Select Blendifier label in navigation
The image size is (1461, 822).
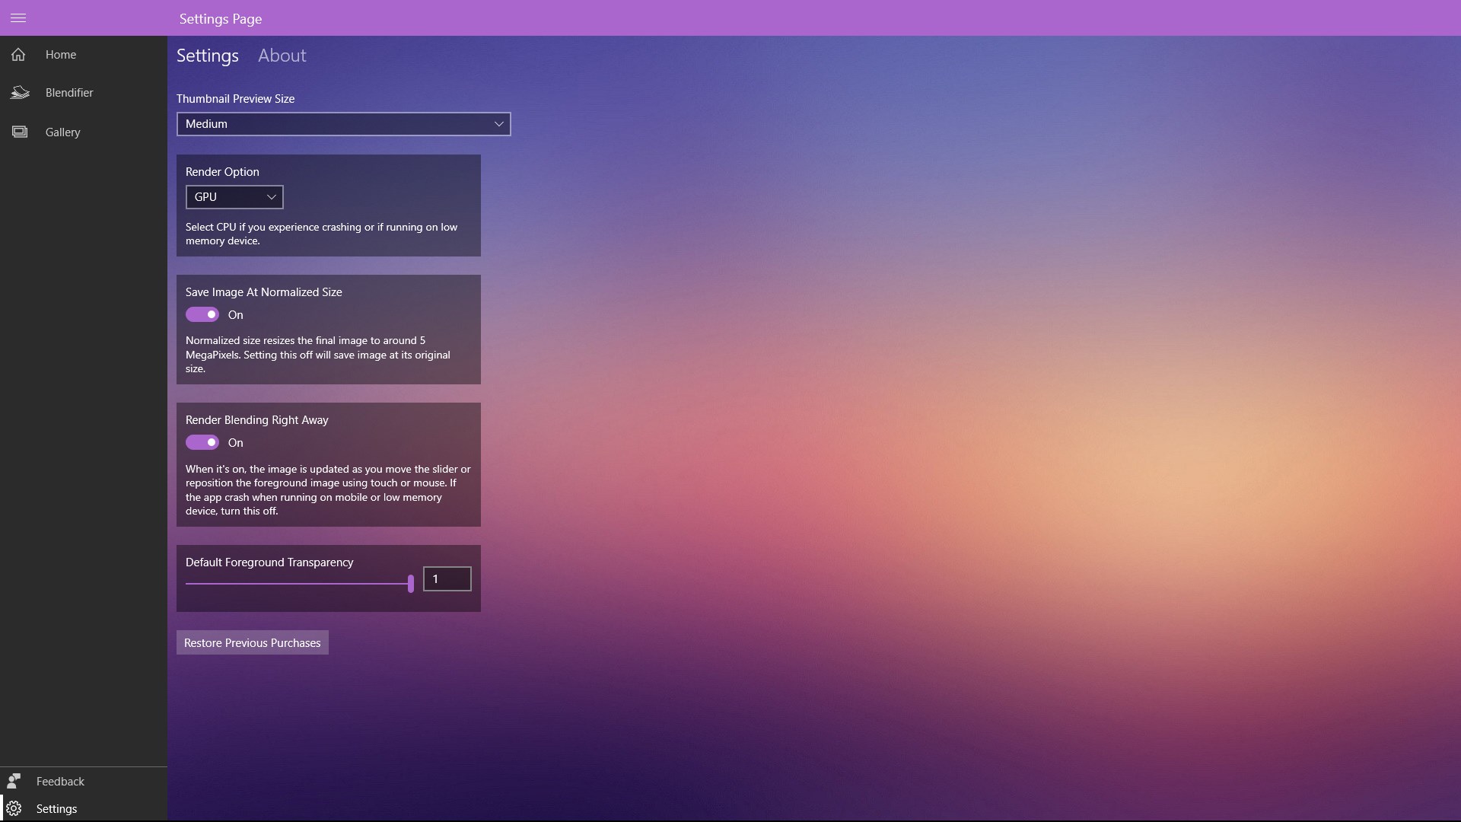tap(69, 93)
